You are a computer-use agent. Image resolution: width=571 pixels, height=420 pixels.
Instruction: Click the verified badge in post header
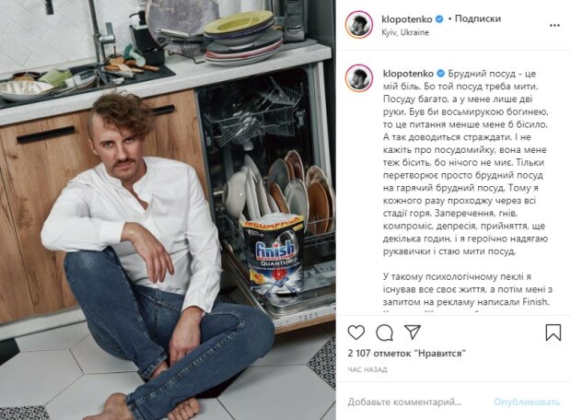(x=439, y=19)
